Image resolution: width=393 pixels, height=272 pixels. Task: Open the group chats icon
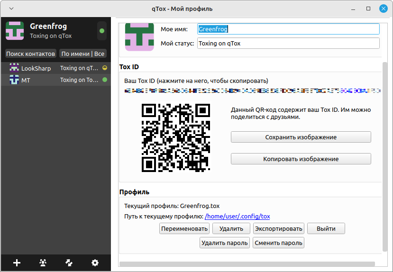click(43, 263)
